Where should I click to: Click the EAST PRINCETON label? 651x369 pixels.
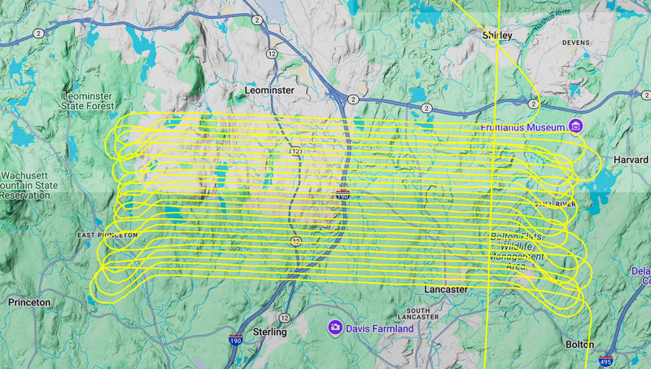click(x=107, y=235)
